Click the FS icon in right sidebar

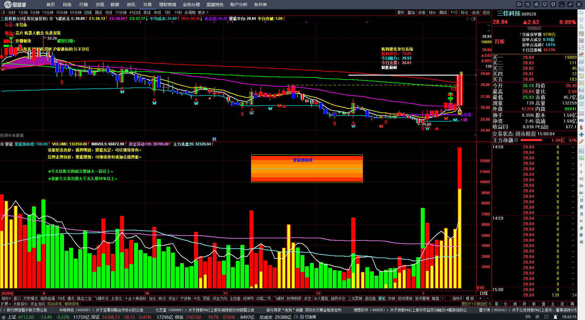[x=581, y=151]
